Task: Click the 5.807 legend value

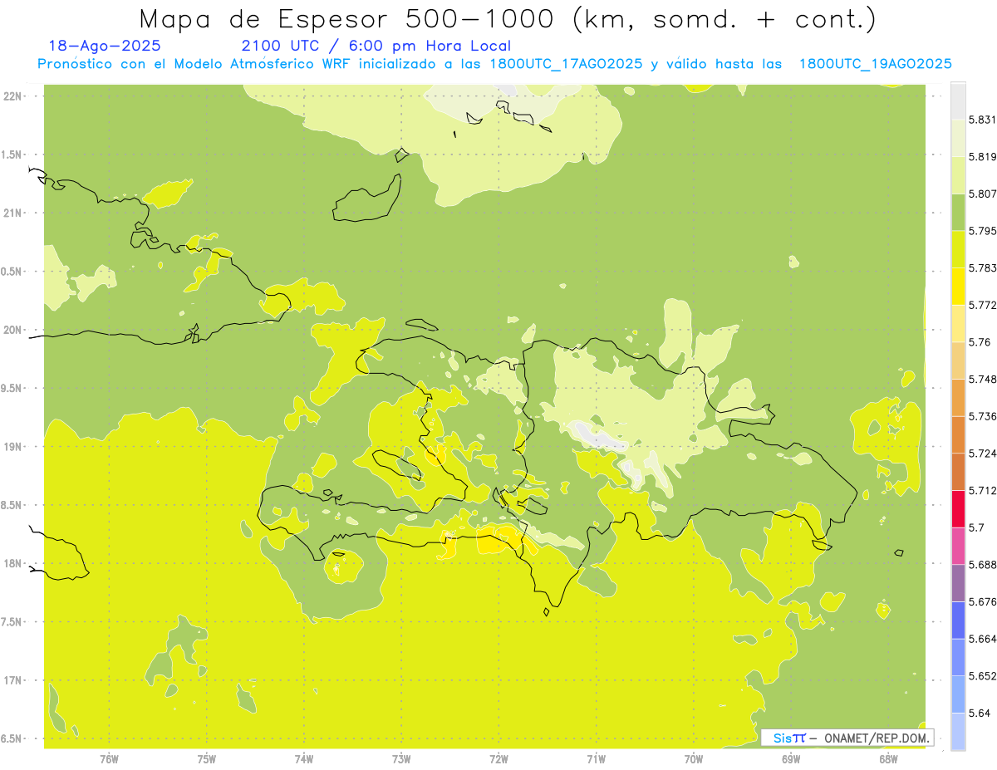Action: click(x=982, y=194)
